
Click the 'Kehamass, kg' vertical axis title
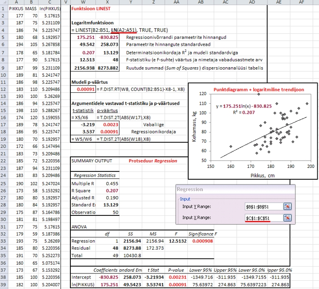[194, 127]
